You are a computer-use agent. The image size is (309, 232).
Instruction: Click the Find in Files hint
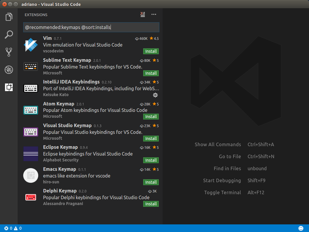tap(227, 168)
